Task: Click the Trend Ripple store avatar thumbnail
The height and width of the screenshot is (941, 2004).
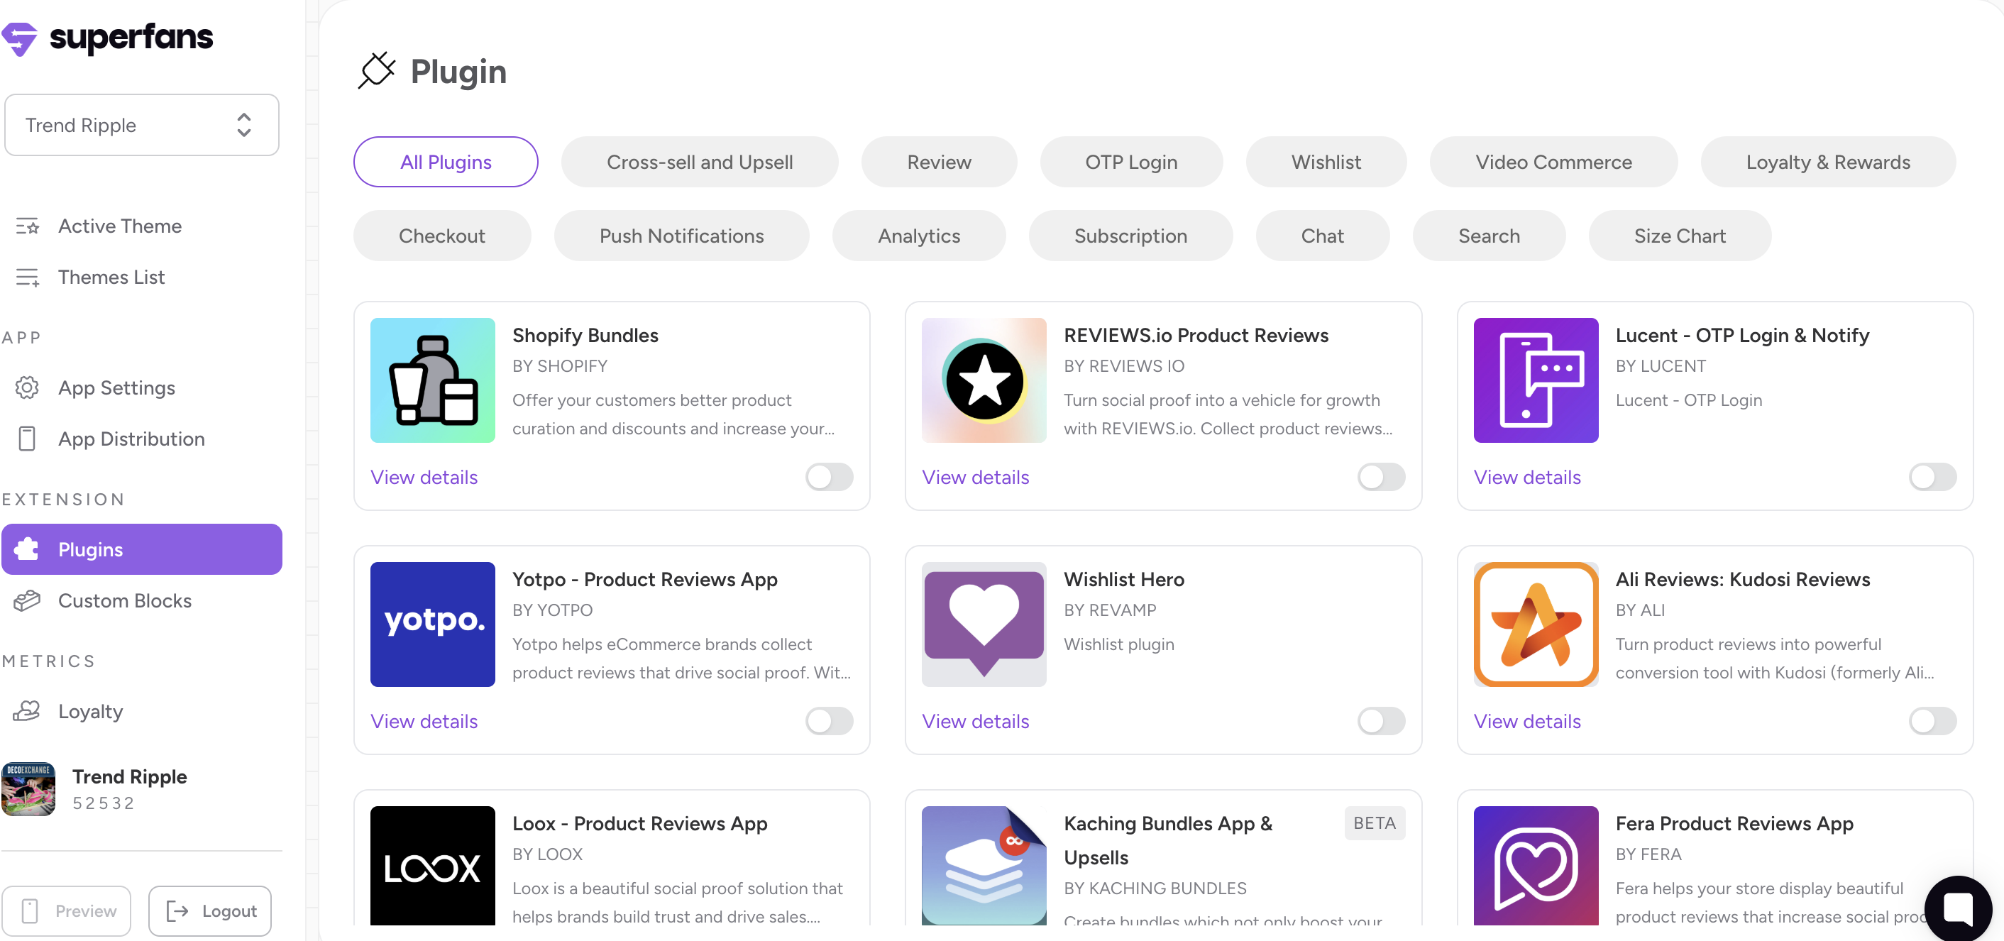Action: [29, 788]
